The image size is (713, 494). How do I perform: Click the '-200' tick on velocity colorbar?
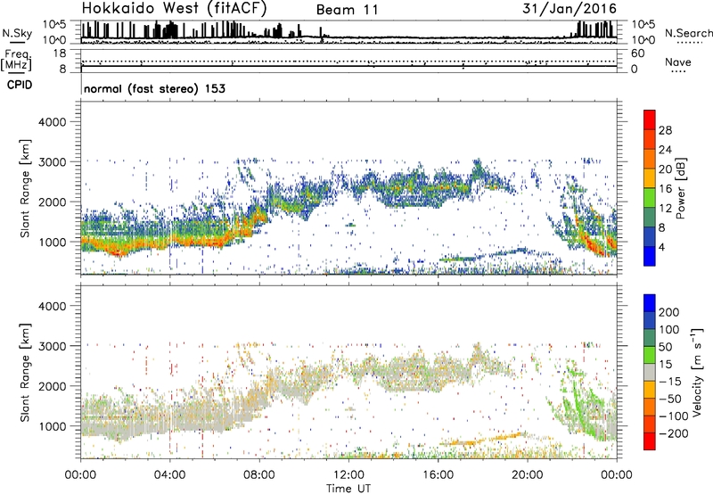click(674, 433)
